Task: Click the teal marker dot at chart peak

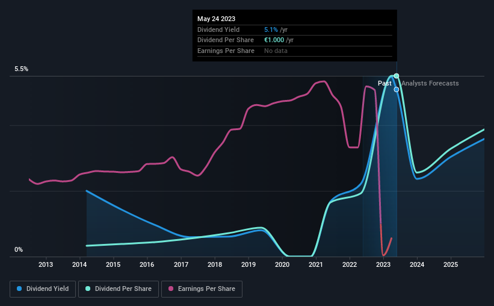Action: pyautogui.click(x=397, y=76)
